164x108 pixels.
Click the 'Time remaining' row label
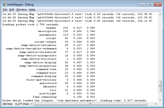(x=45, y=97)
